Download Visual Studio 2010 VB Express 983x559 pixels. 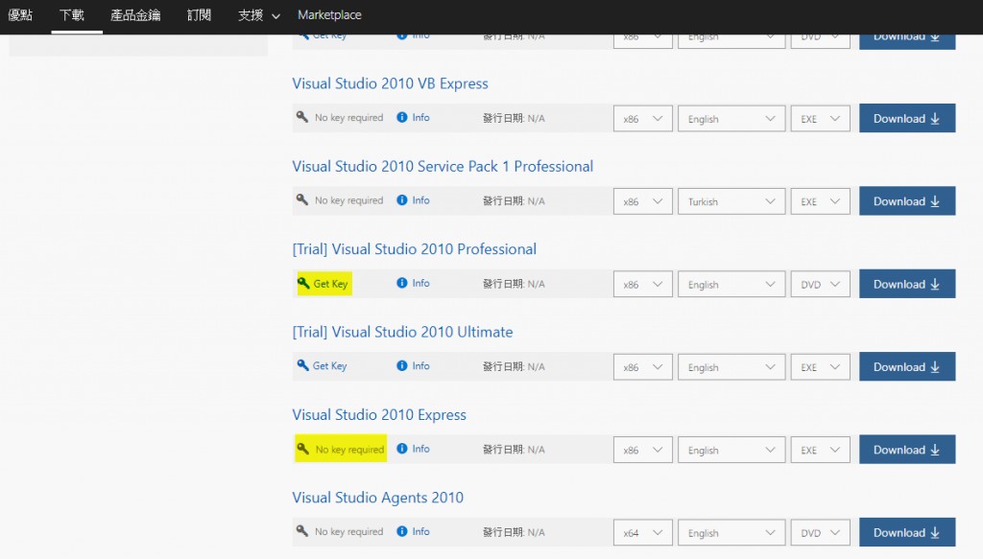point(907,118)
